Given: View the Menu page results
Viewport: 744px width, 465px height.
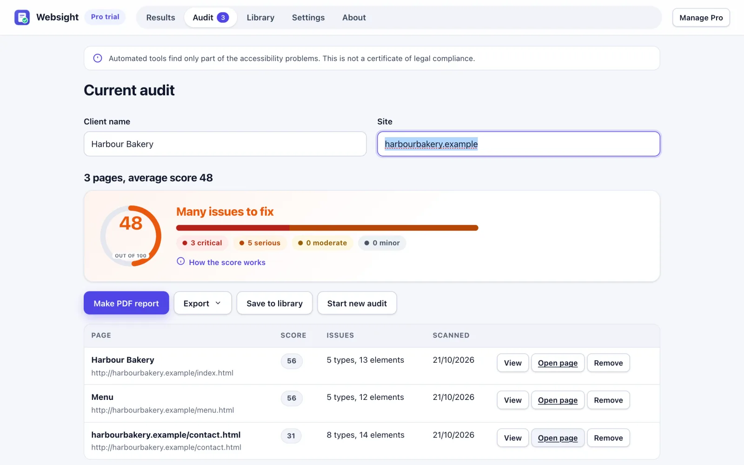Looking at the screenshot, I should pyautogui.click(x=513, y=400).
